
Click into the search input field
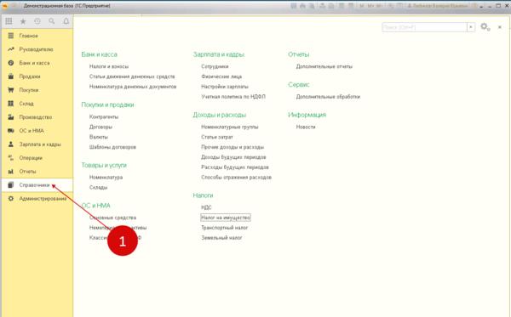(x=424, y=27)
